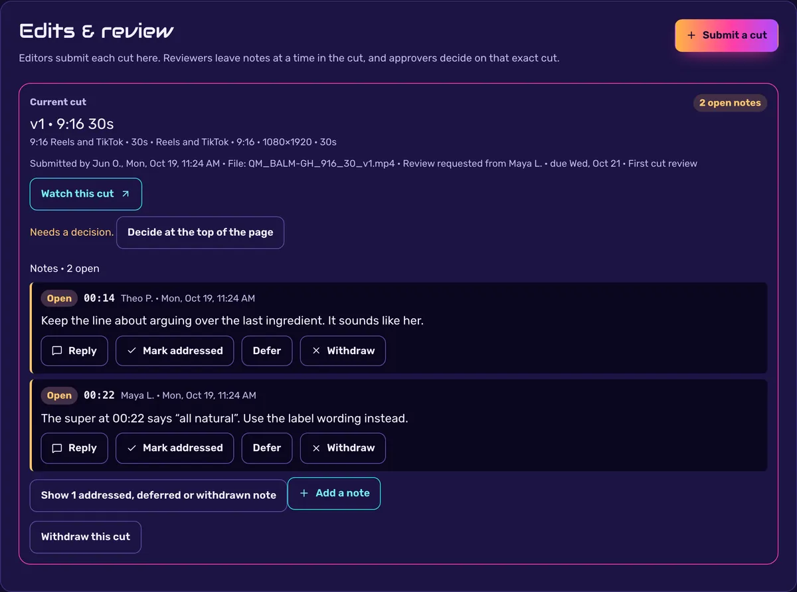
Task: Click the checkmark icon on Theo P.'s note
Action: 132,351
